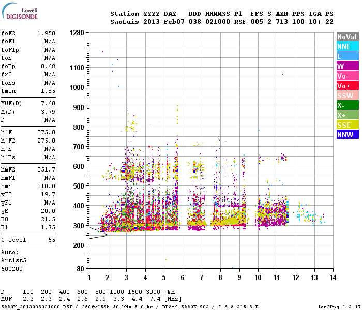Click the Lowell Digisonde logo
The width and height of the screenshot is (362, 310).
20,11
